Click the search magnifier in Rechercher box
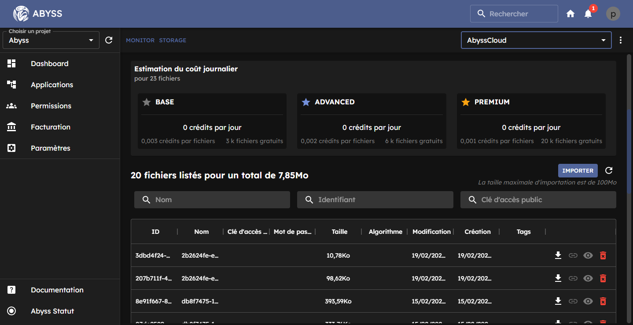Screen dimensions: 633x325 click(481, 14)
